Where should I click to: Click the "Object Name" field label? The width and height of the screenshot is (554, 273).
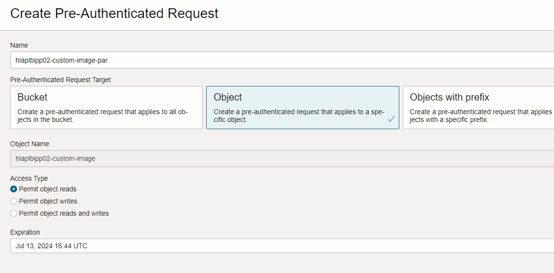[30, 144]
